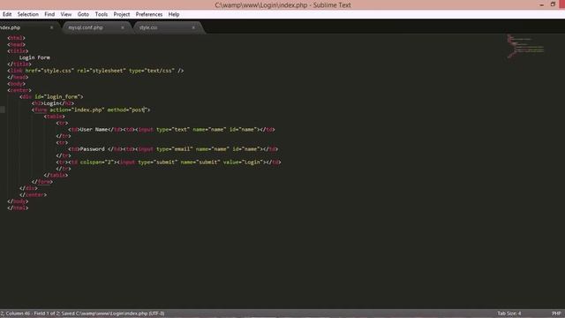Screen dimensions: 565x318
Task: Open the Project menu
Action: pyautogui.click(x=122, y=14)
